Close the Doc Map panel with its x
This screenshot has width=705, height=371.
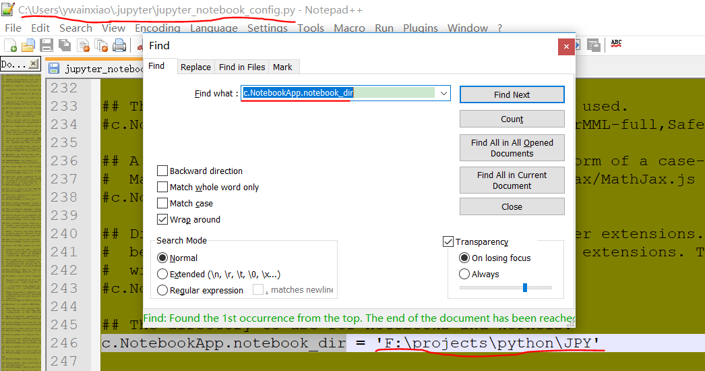[x=33, y=64]
